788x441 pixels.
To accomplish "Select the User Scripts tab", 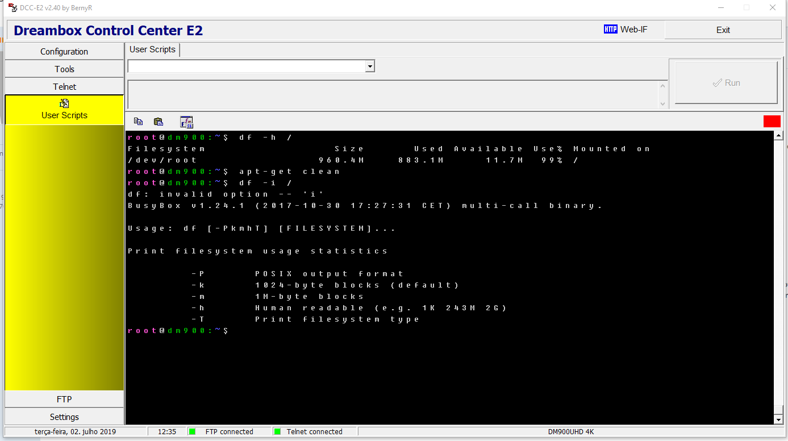I will (152, 49).
